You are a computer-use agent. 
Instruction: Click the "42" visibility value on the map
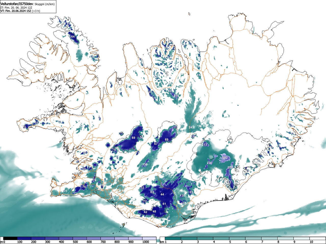pos(145,212)
